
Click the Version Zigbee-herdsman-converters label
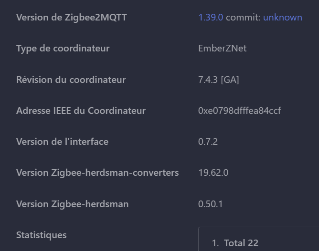(97, 173)
